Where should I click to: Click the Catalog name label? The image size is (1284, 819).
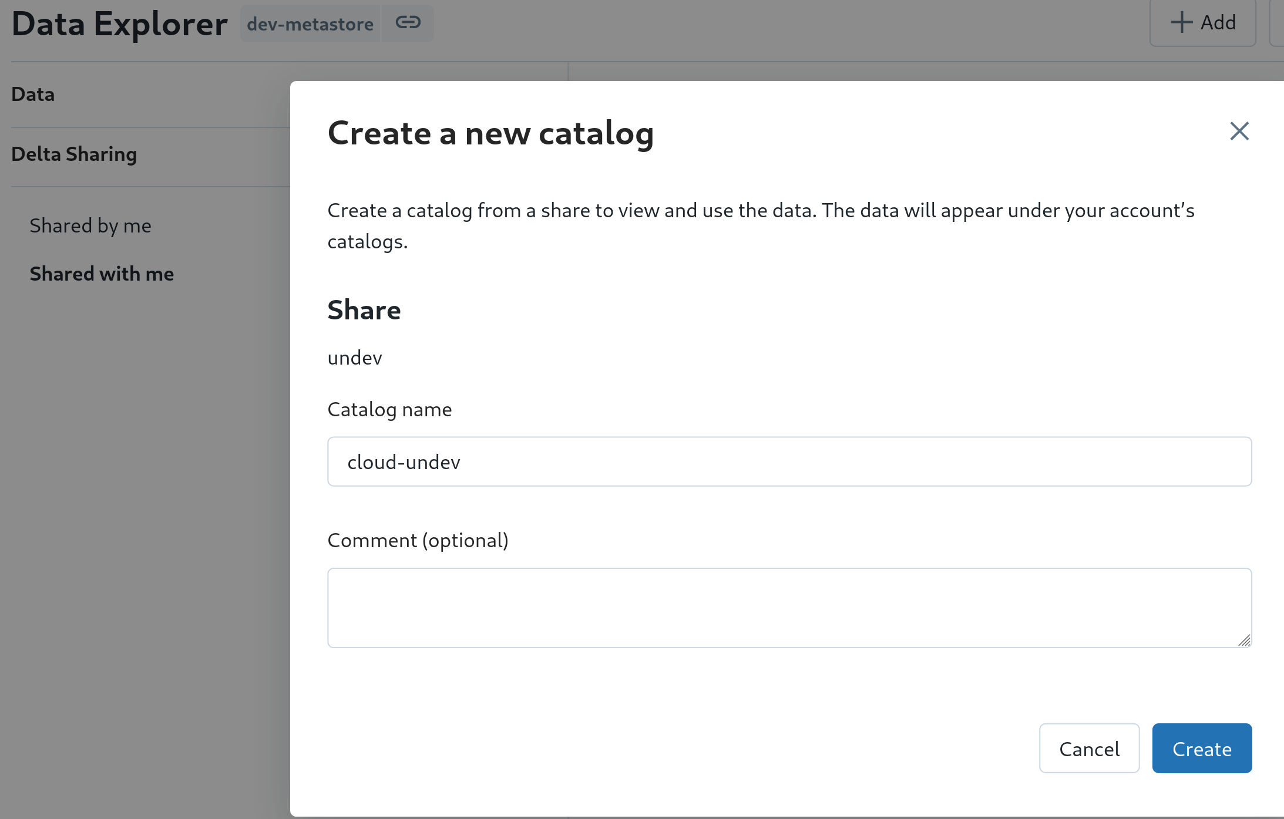click(x=389, y=409)
